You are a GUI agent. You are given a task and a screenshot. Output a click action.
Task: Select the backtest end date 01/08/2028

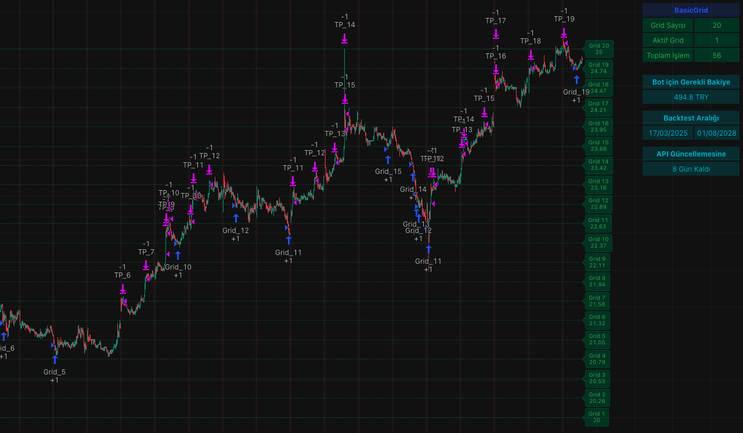pyautogui.click(x=716, y=133)
